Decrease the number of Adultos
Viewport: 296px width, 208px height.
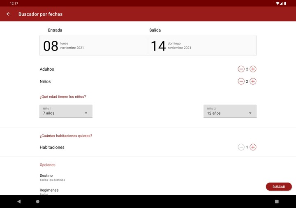[241, 69]
